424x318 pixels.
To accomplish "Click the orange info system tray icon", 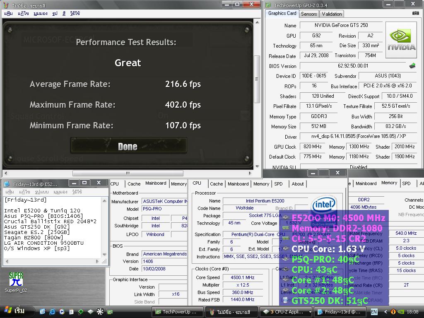I will (x=393, y=312).
